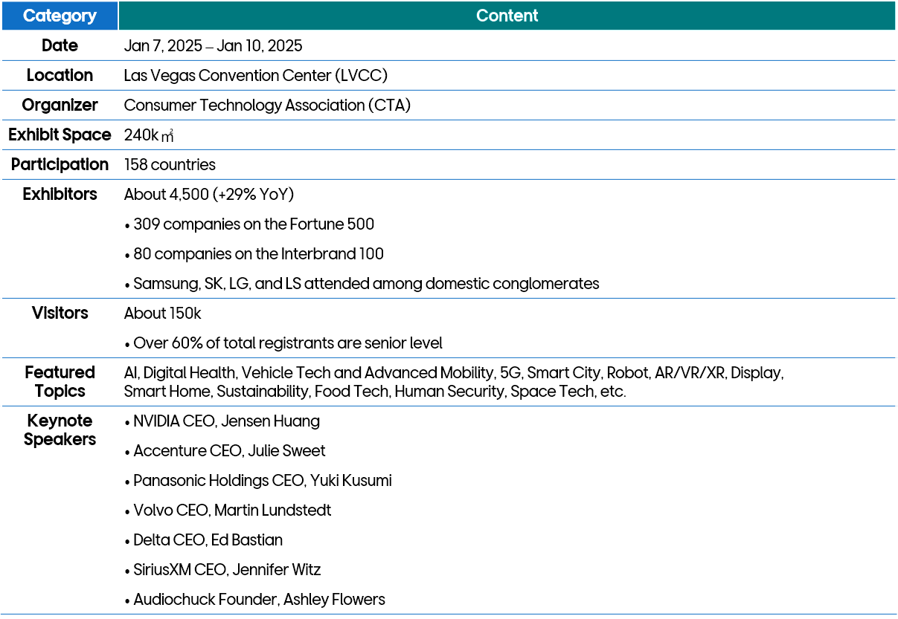Click the Exhibit Space row label
Viewport: 898px width, 619px height.
[x=60, y=135]
